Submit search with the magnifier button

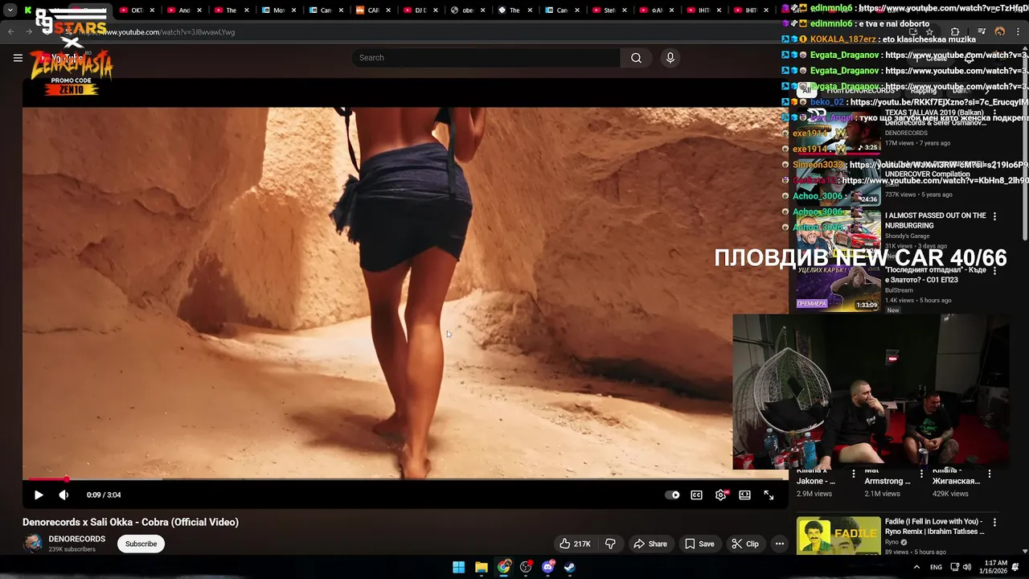coord(636,58)
